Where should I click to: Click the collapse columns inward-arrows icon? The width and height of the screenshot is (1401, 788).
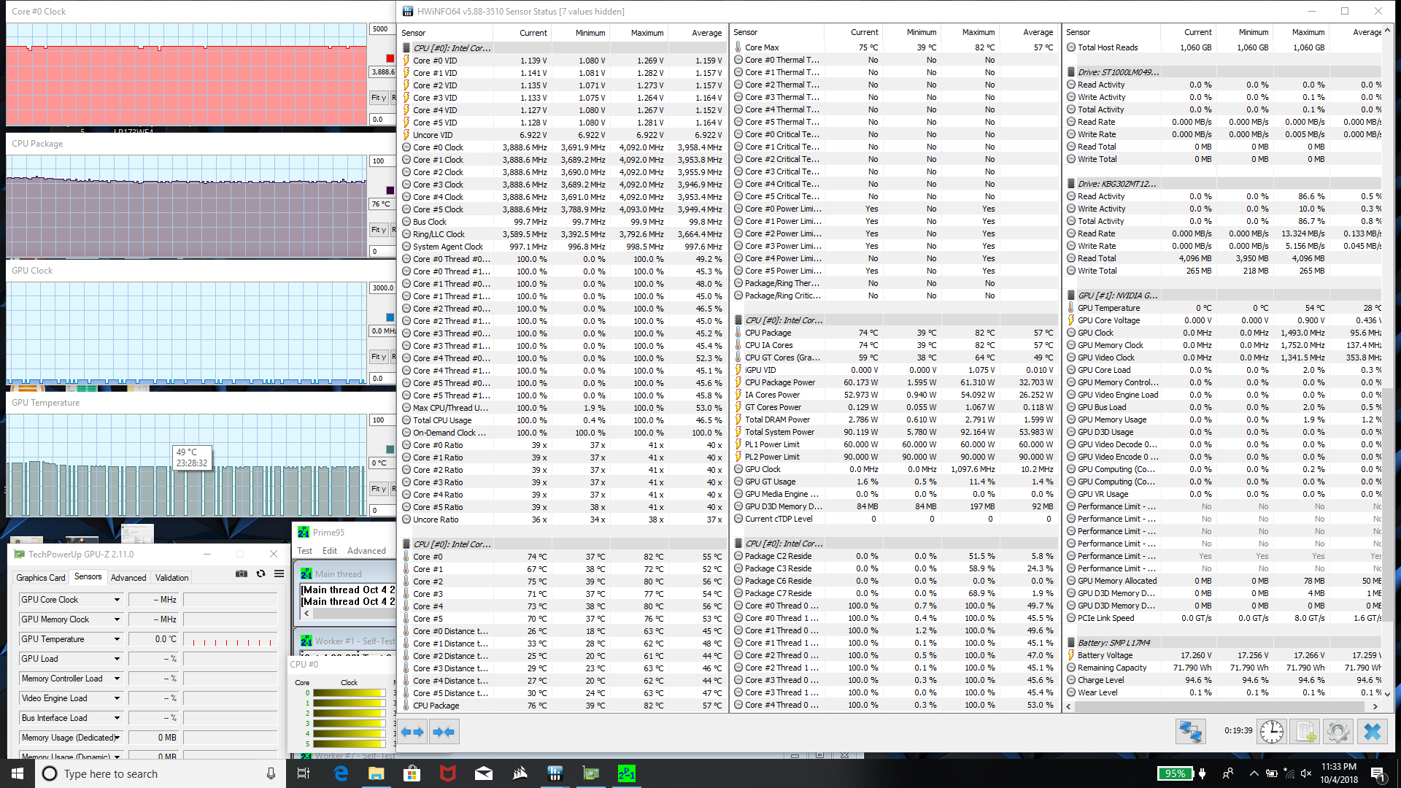pos(444,732)
